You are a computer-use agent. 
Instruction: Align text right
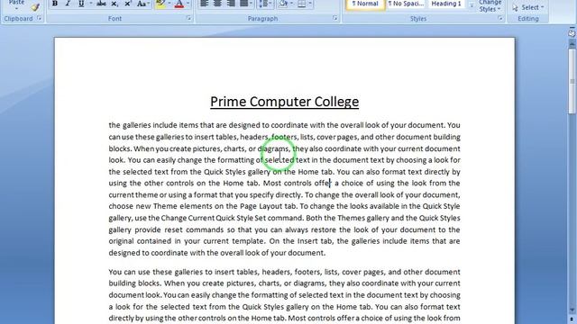[231, 4]
